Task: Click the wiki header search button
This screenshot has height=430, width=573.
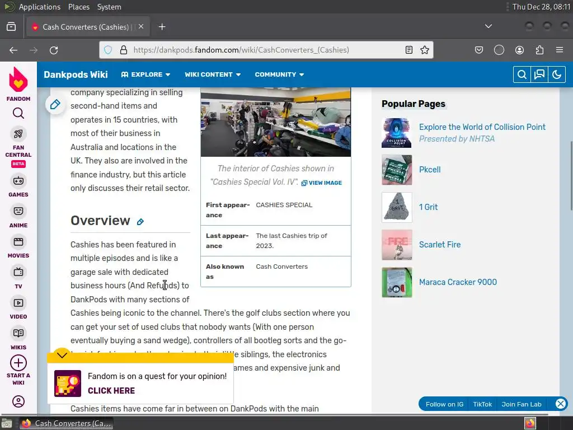Action: (522, 74)
